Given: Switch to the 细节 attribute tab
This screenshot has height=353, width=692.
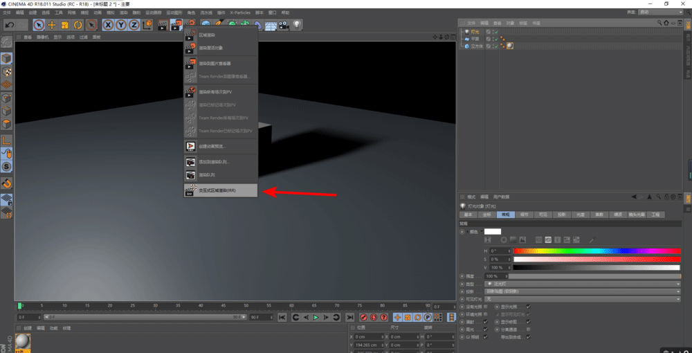Looking at the screenshot, I should (x=525, y=215).
